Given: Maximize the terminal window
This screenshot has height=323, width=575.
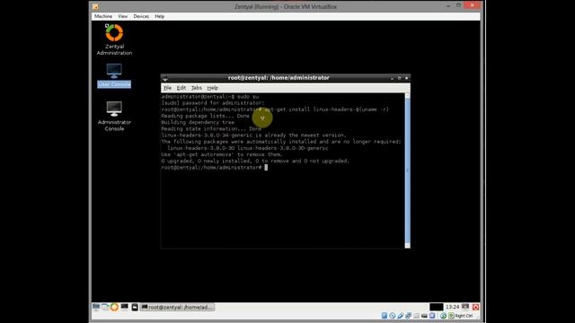Looking at the screenshot, I should [399, 78].
